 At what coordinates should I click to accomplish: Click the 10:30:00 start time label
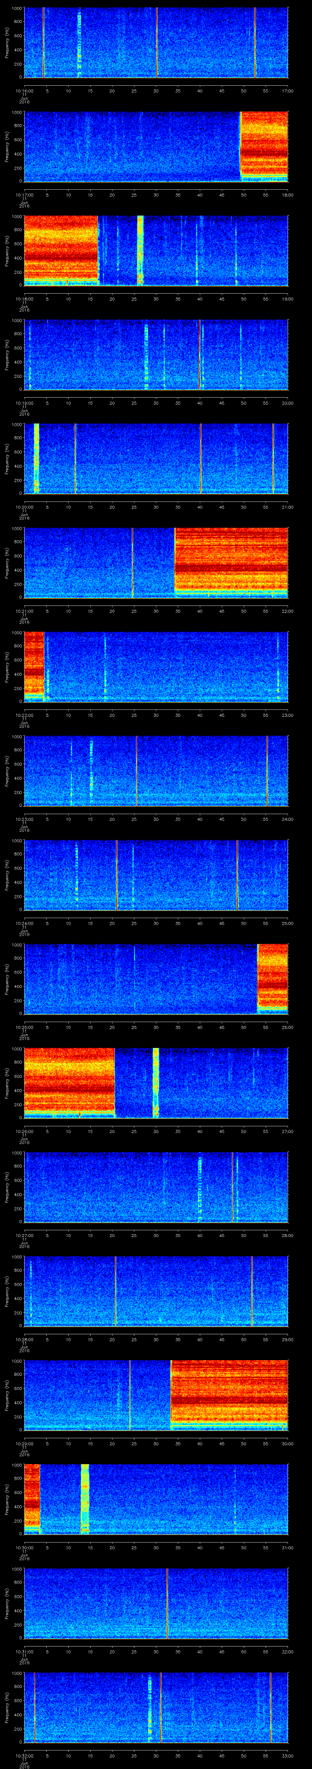point(24,1547)
